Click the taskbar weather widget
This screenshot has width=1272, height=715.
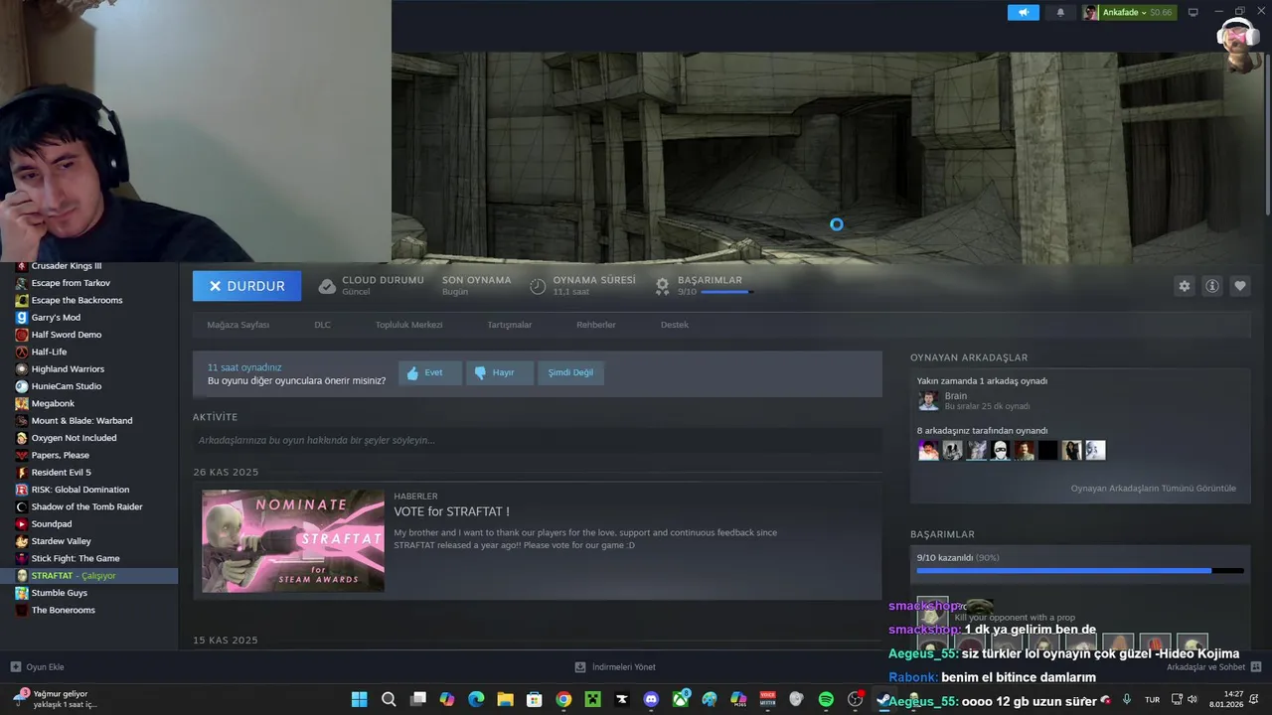click(56, 699)
